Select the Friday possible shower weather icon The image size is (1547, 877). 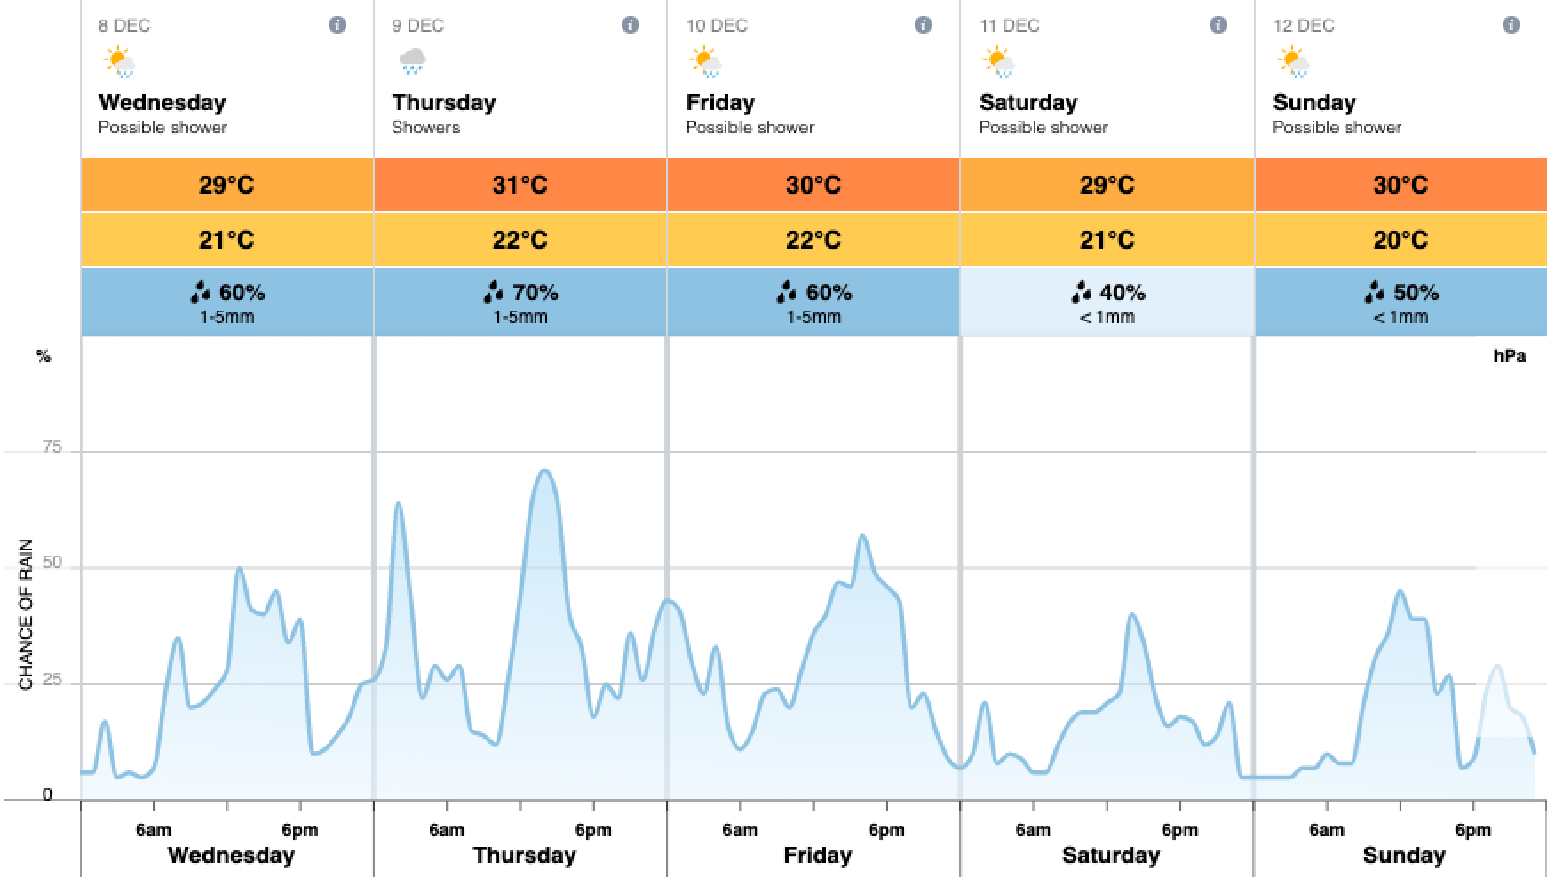(x=705, y=60)
